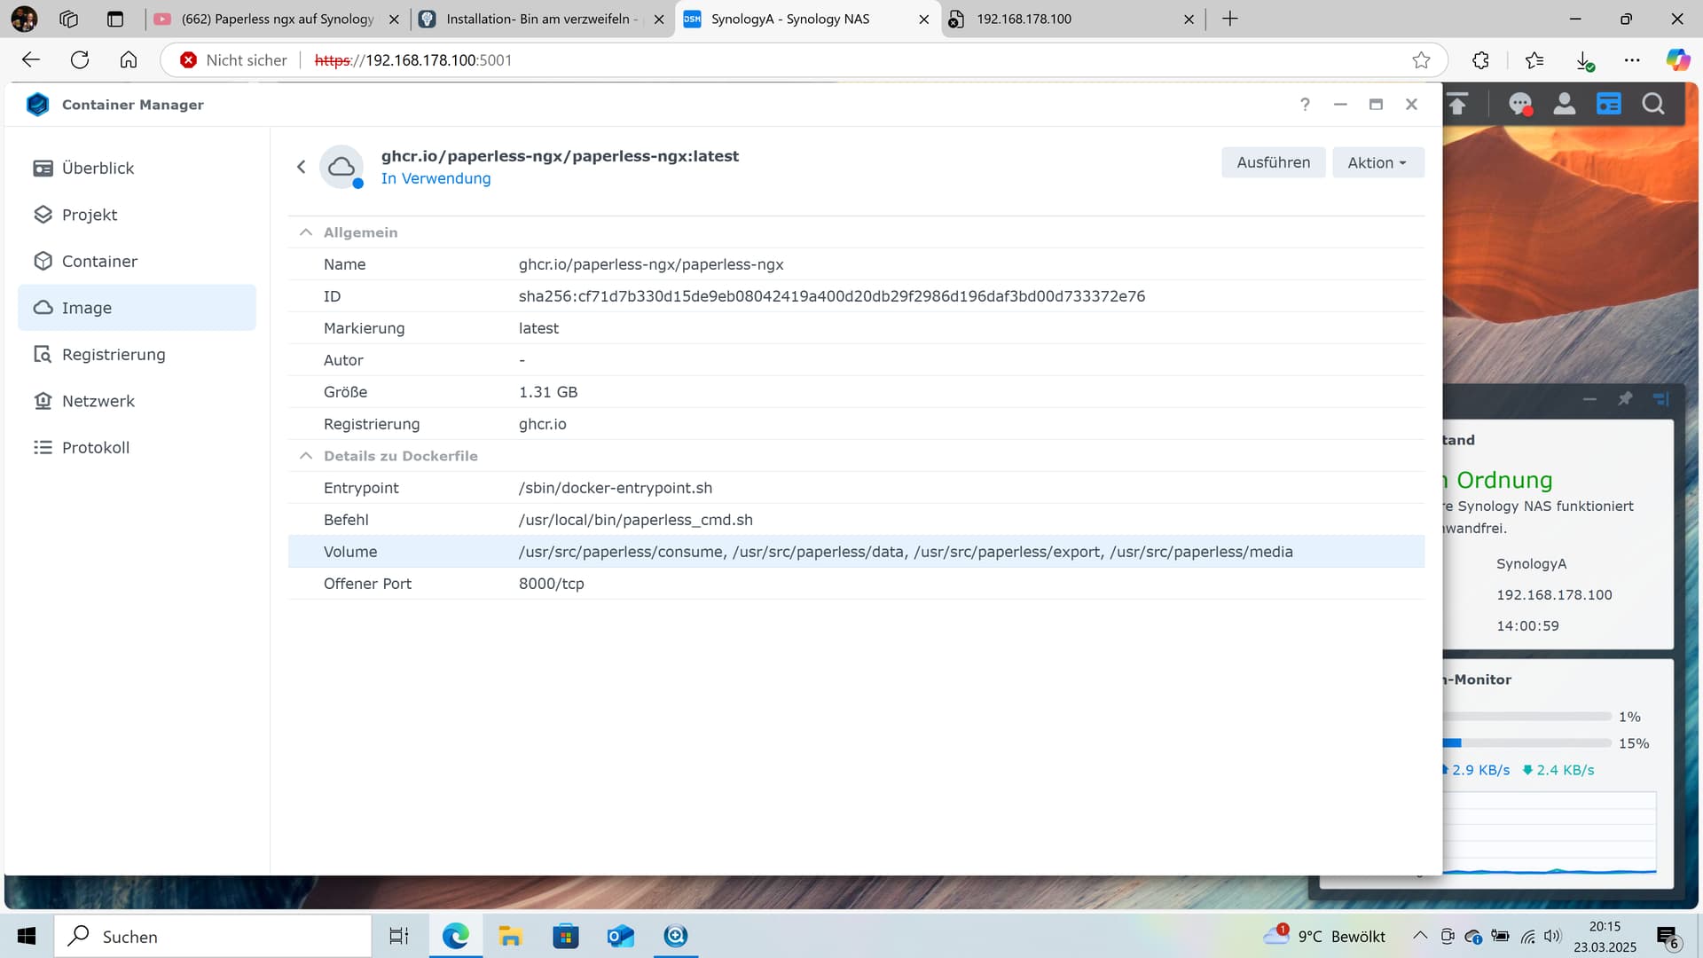Click the Projekt layers icon
The image size is (1703, 958).
click(43, 215)
